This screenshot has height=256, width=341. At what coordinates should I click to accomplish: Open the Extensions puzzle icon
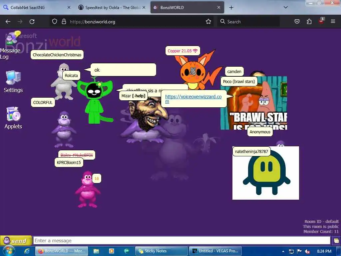pyautogui.click(x=309, y=21)
